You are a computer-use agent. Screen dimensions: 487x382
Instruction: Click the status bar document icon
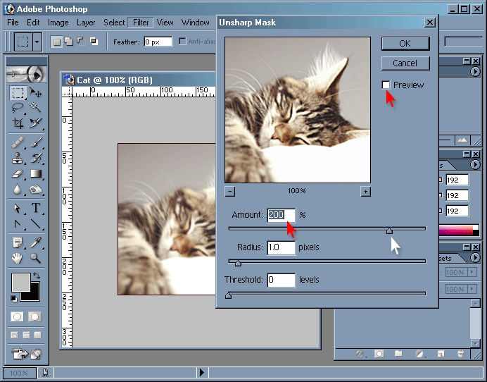45,372
